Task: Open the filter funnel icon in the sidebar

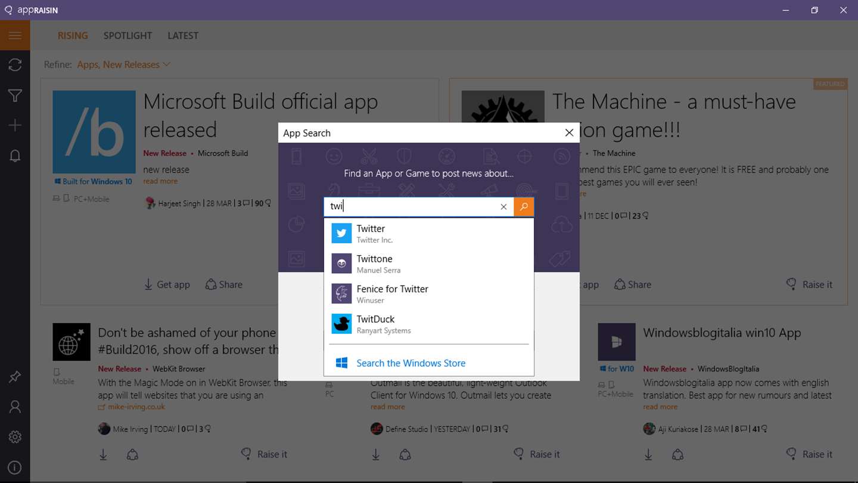Action: point(15,95)
